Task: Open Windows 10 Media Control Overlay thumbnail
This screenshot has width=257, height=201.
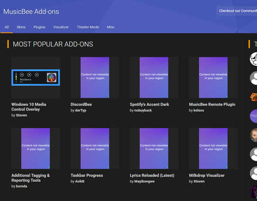Action: coord(35,78)
